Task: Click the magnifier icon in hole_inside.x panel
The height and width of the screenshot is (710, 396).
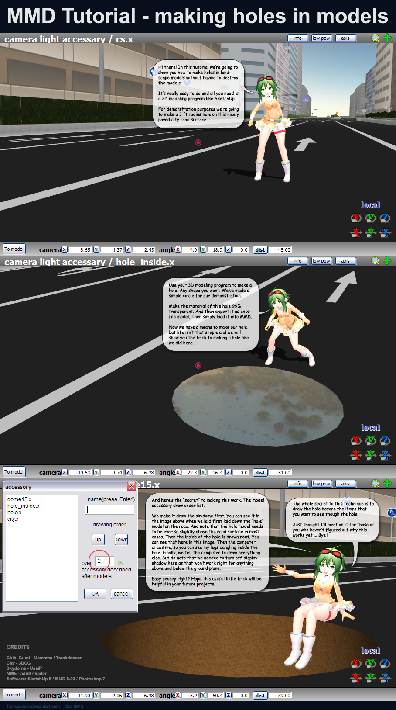Action: pyautogui.click(x=375, y=261)
